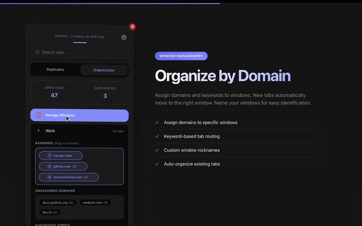362x226 pixels.
Task: Click the UNASSIGNED DOMAINS section label
Action: (55, 191)
